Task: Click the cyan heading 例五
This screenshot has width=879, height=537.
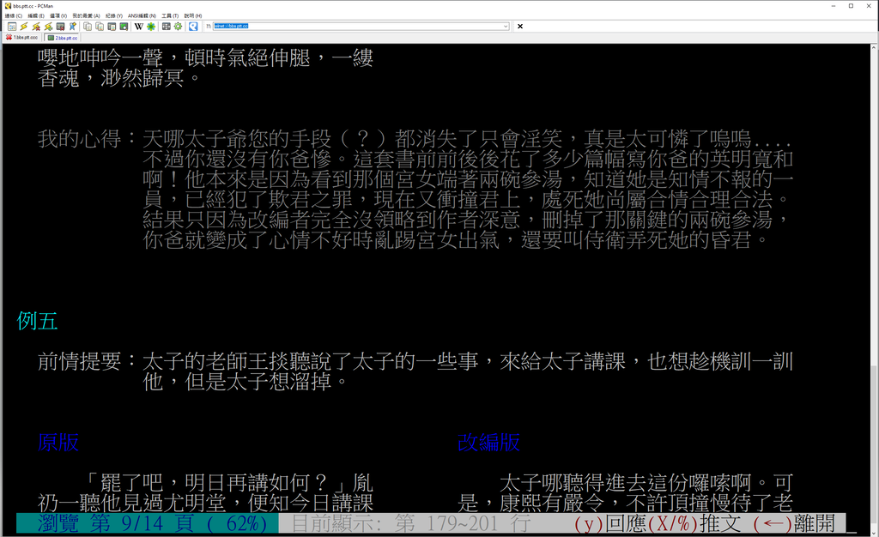Action: 38,321
